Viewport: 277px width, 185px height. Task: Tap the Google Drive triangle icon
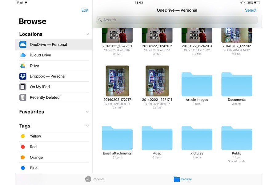point(23,66)
